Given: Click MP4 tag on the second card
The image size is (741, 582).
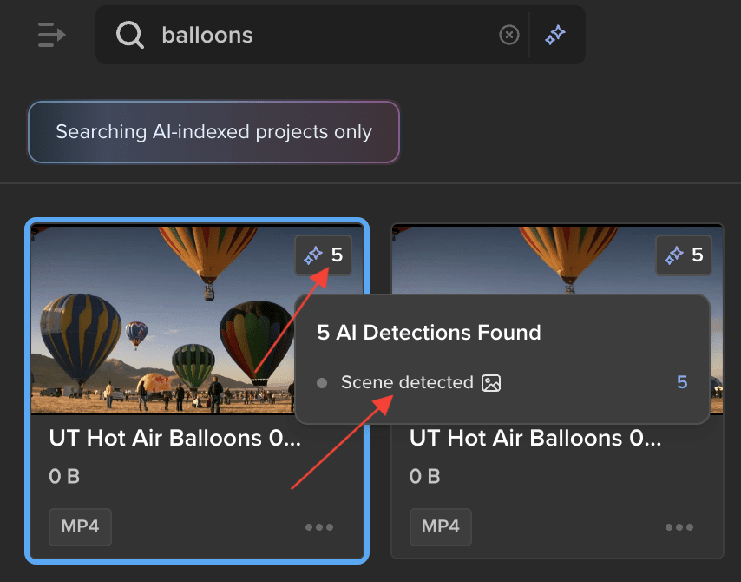Looking at the screenshot, I should coord(441,526).
